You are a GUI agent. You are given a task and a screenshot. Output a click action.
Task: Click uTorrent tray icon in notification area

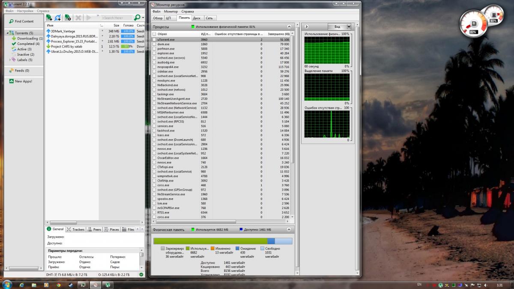click(x=440, y=285)
